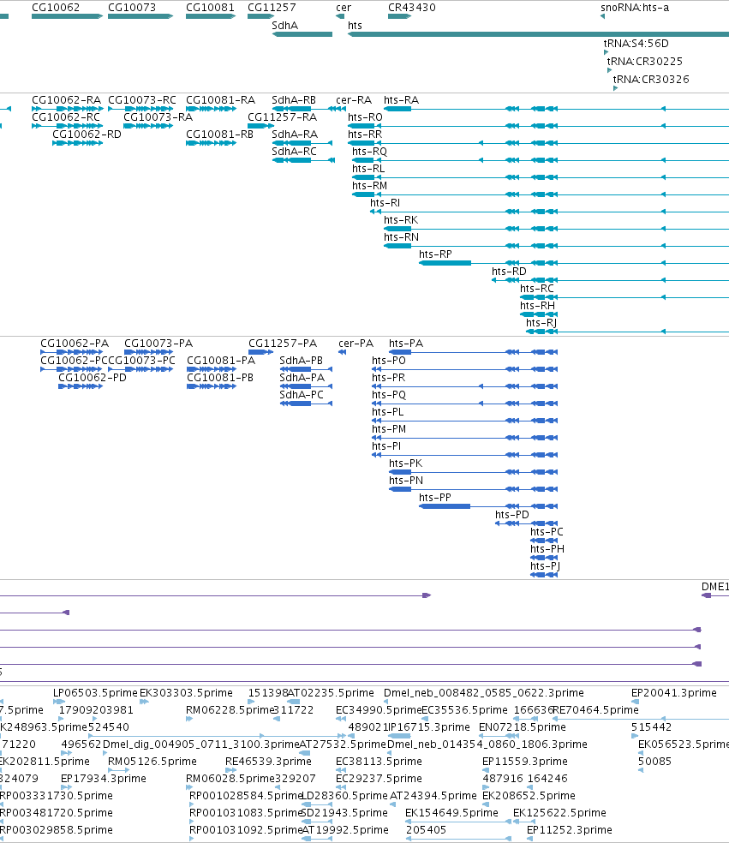Image resolution: width=729 pixels, height=843 pixels.
Task: Select the CG10081-RB transcript label
Action: (219, 135)
